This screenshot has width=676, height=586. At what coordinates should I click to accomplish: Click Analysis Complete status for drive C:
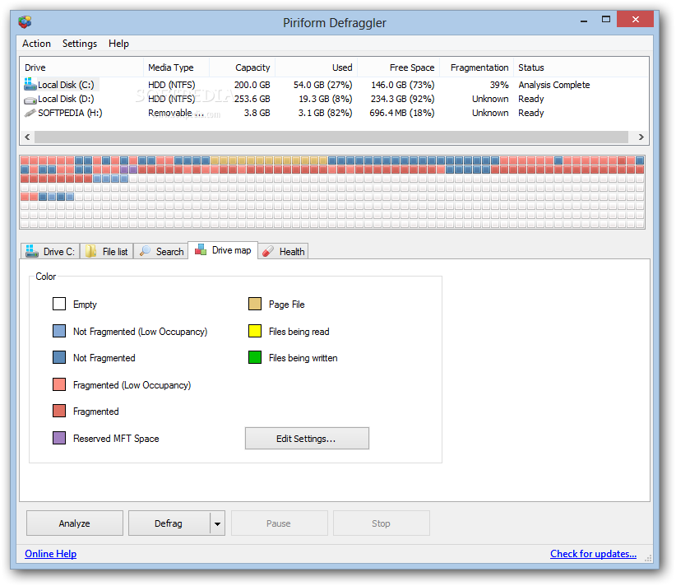point(554,85)
